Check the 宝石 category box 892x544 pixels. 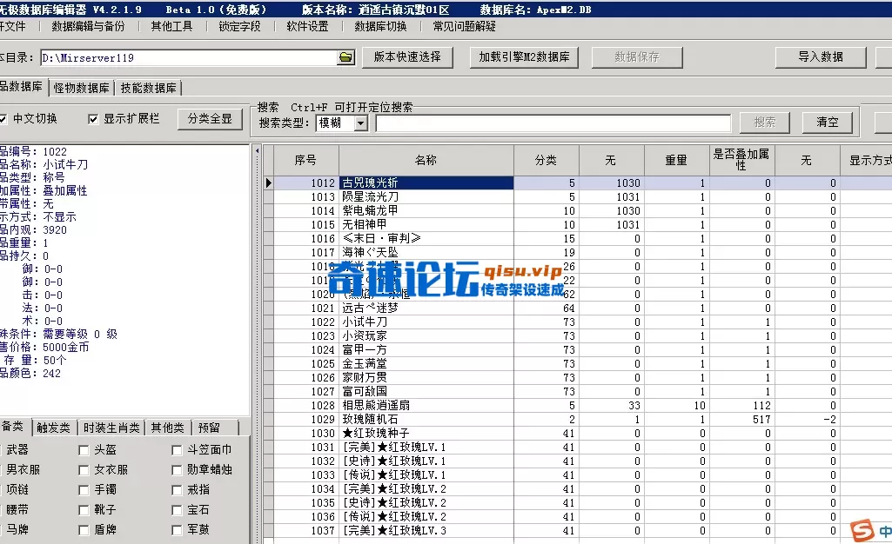[x=177, y=510]
